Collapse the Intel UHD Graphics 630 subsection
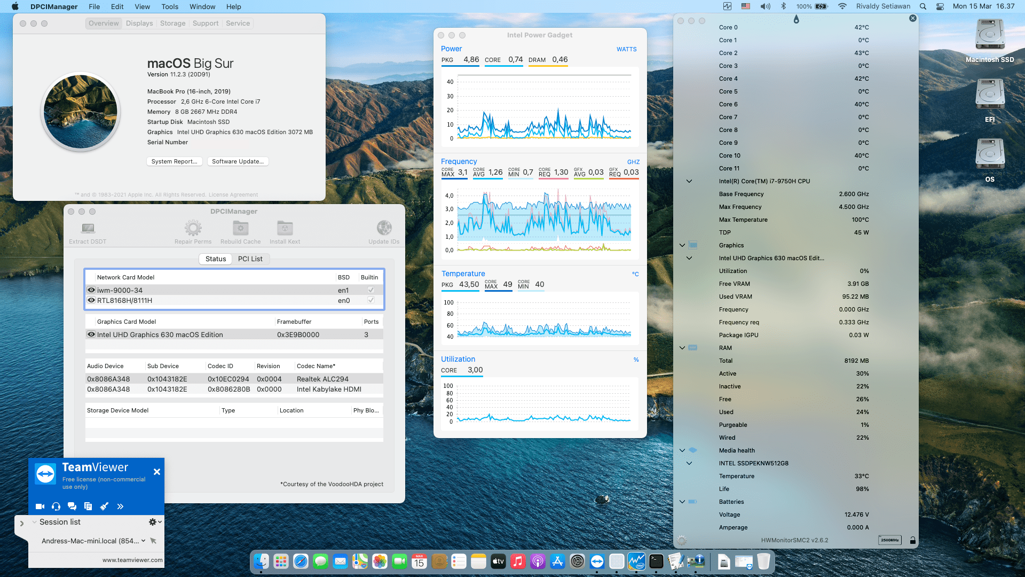The width and height of the screenshot is (1025, 577). [689, 258]
